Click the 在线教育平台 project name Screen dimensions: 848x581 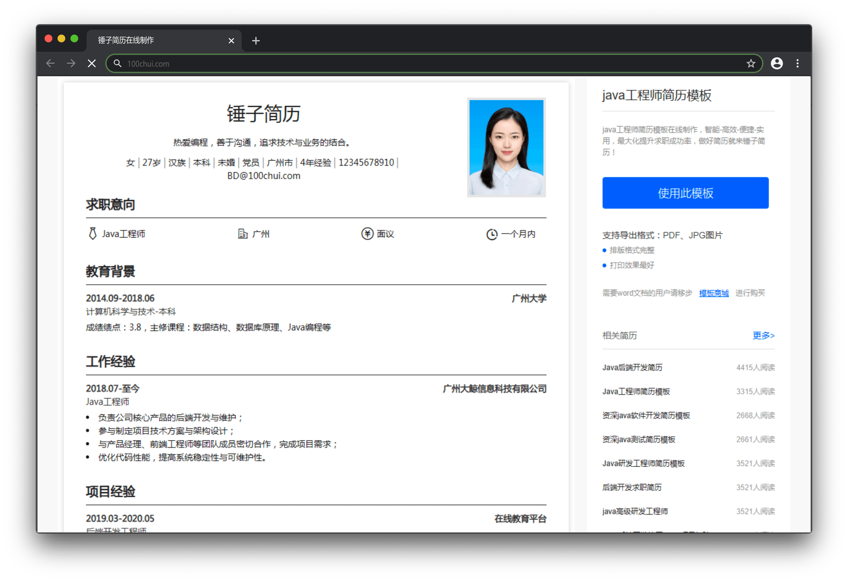tap(520, 519)
